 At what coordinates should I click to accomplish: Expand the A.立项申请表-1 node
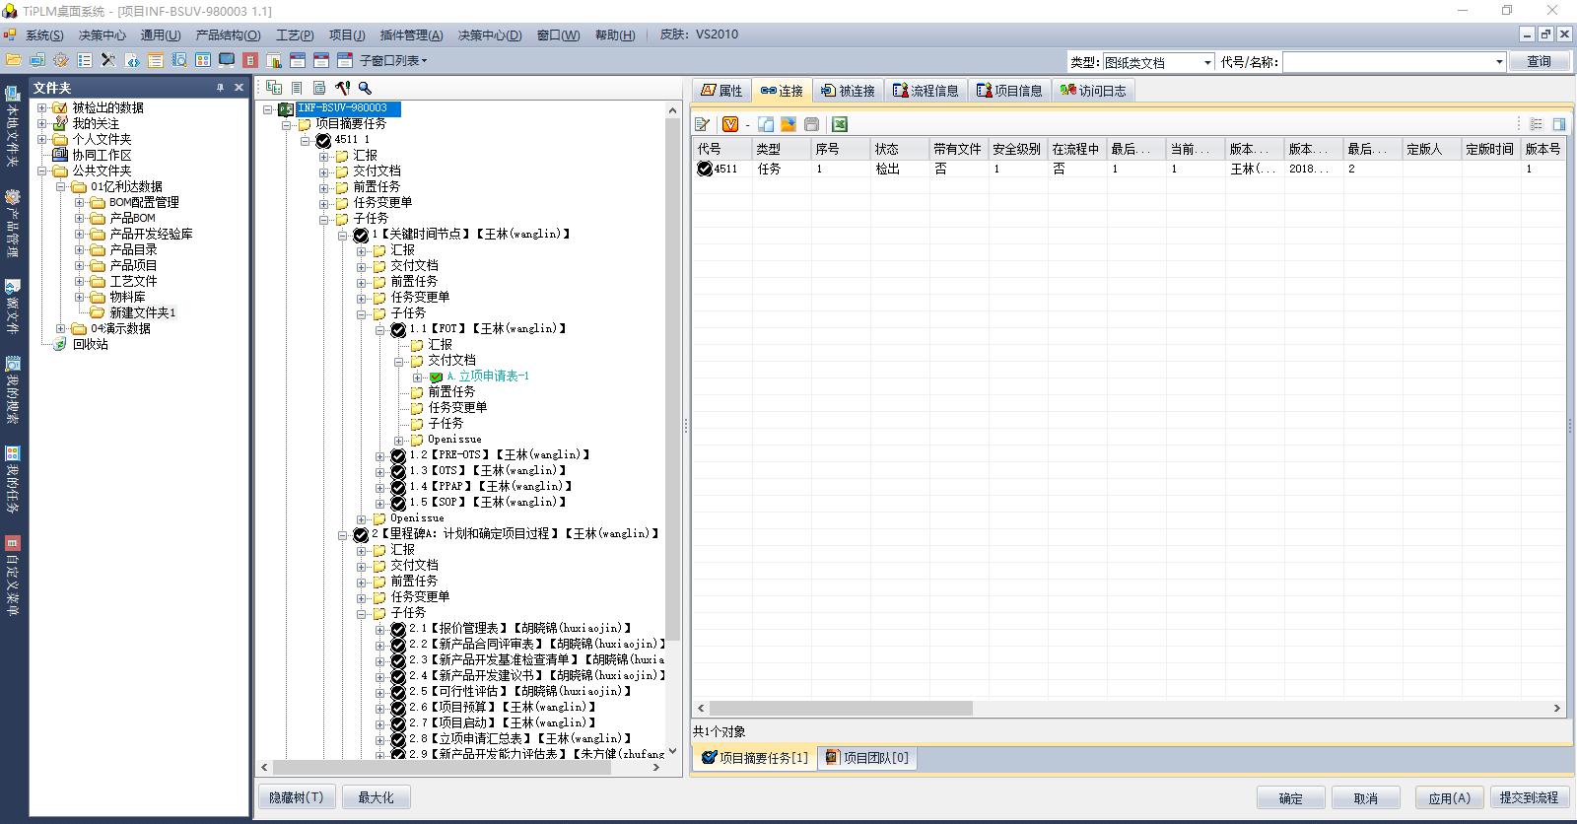pyautogui.click(x=418, y=377)
